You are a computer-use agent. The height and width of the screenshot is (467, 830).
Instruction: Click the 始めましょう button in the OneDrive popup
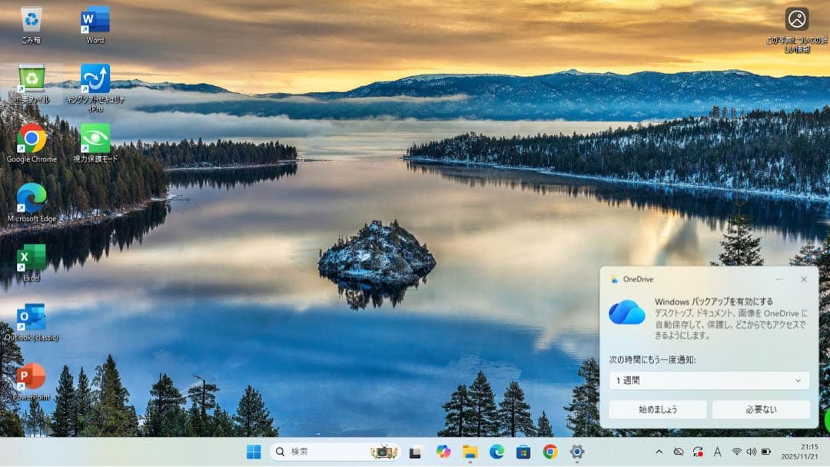click(659, 409)
